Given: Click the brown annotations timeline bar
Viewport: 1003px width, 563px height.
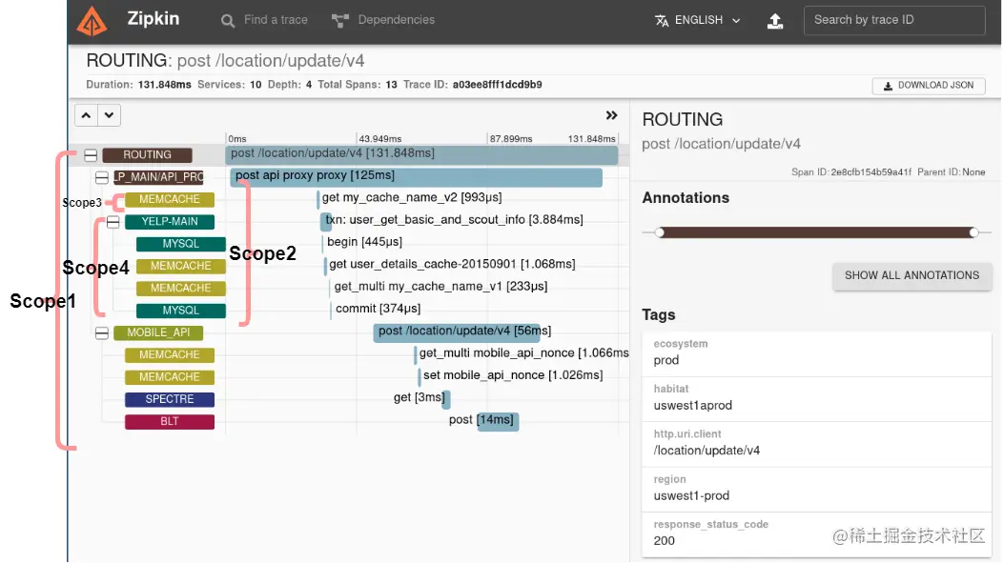Looking at the screenshot, I should [816, 232].
